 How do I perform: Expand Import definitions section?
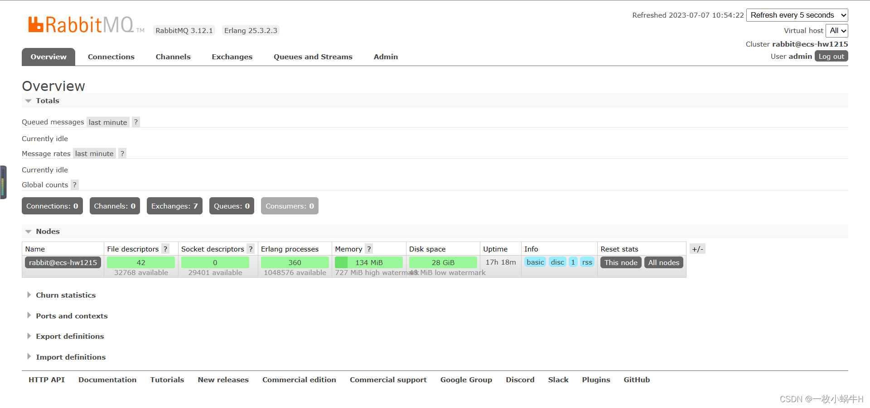pos(71,357)
